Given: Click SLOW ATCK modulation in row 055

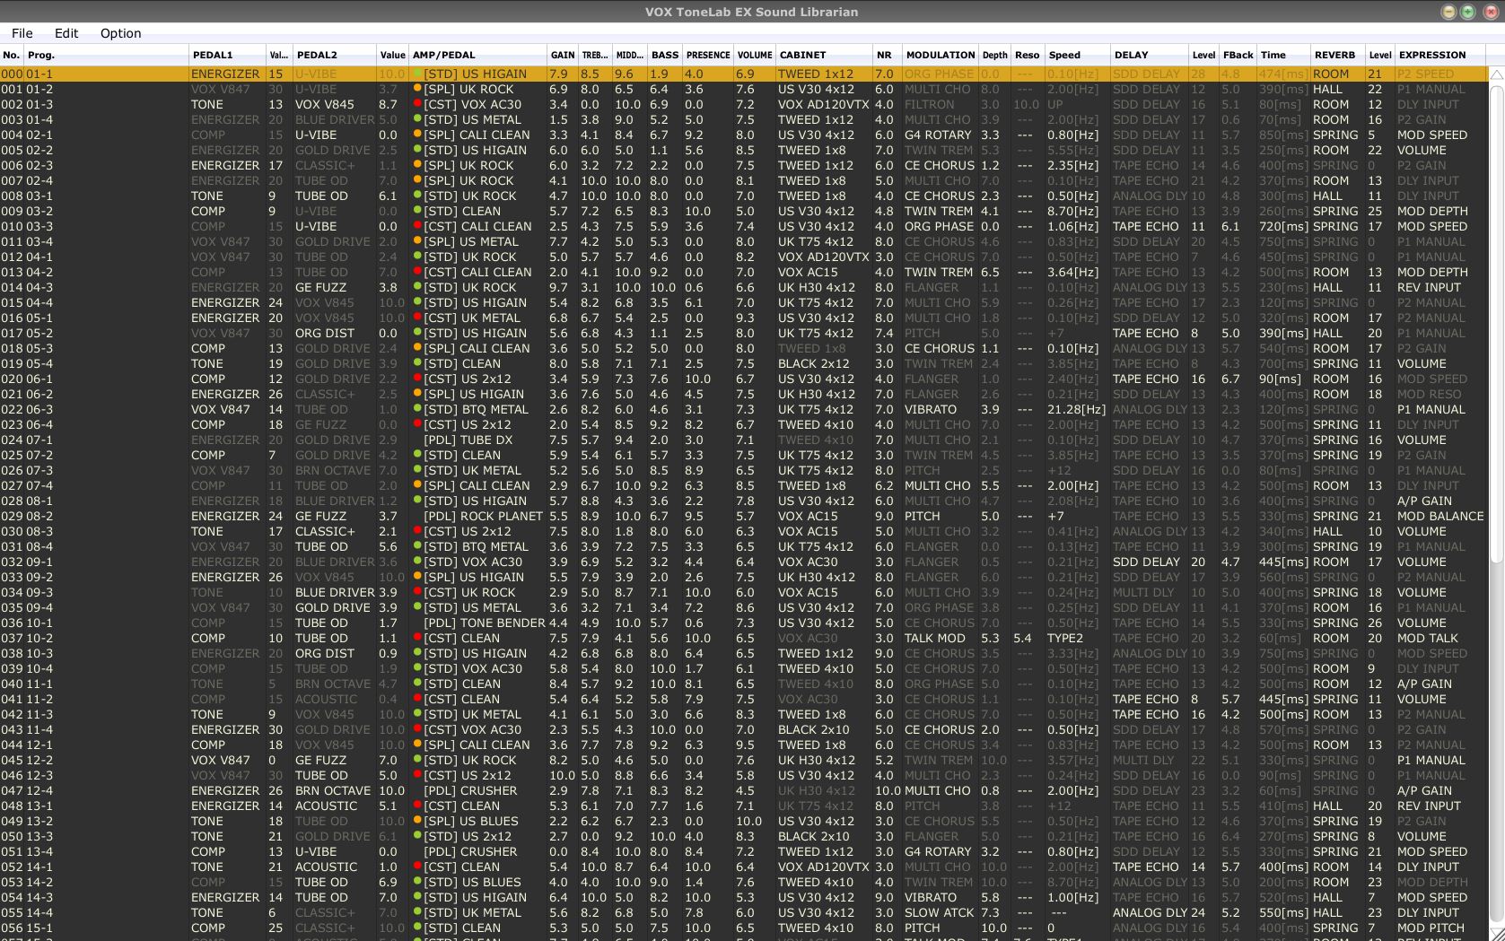Looking at the screenshot, I should point(939,912).
